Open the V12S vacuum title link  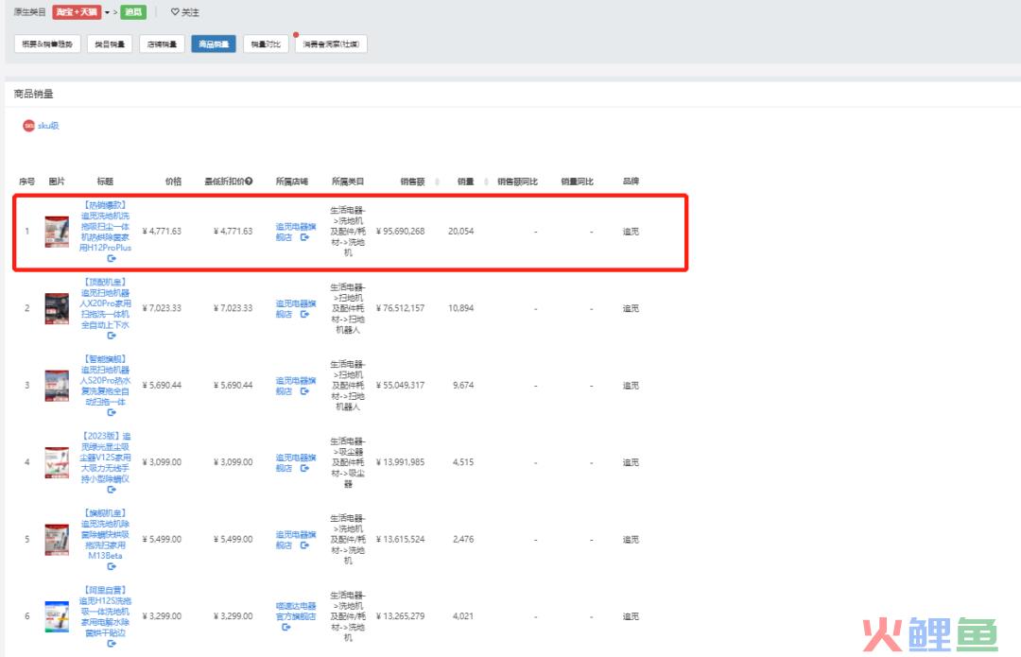106,458
